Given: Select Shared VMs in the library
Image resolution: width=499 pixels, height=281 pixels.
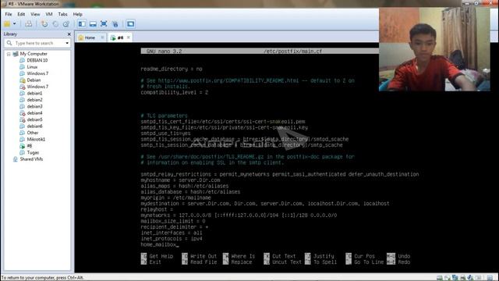Looking at the screenshot, I should 31,159.
